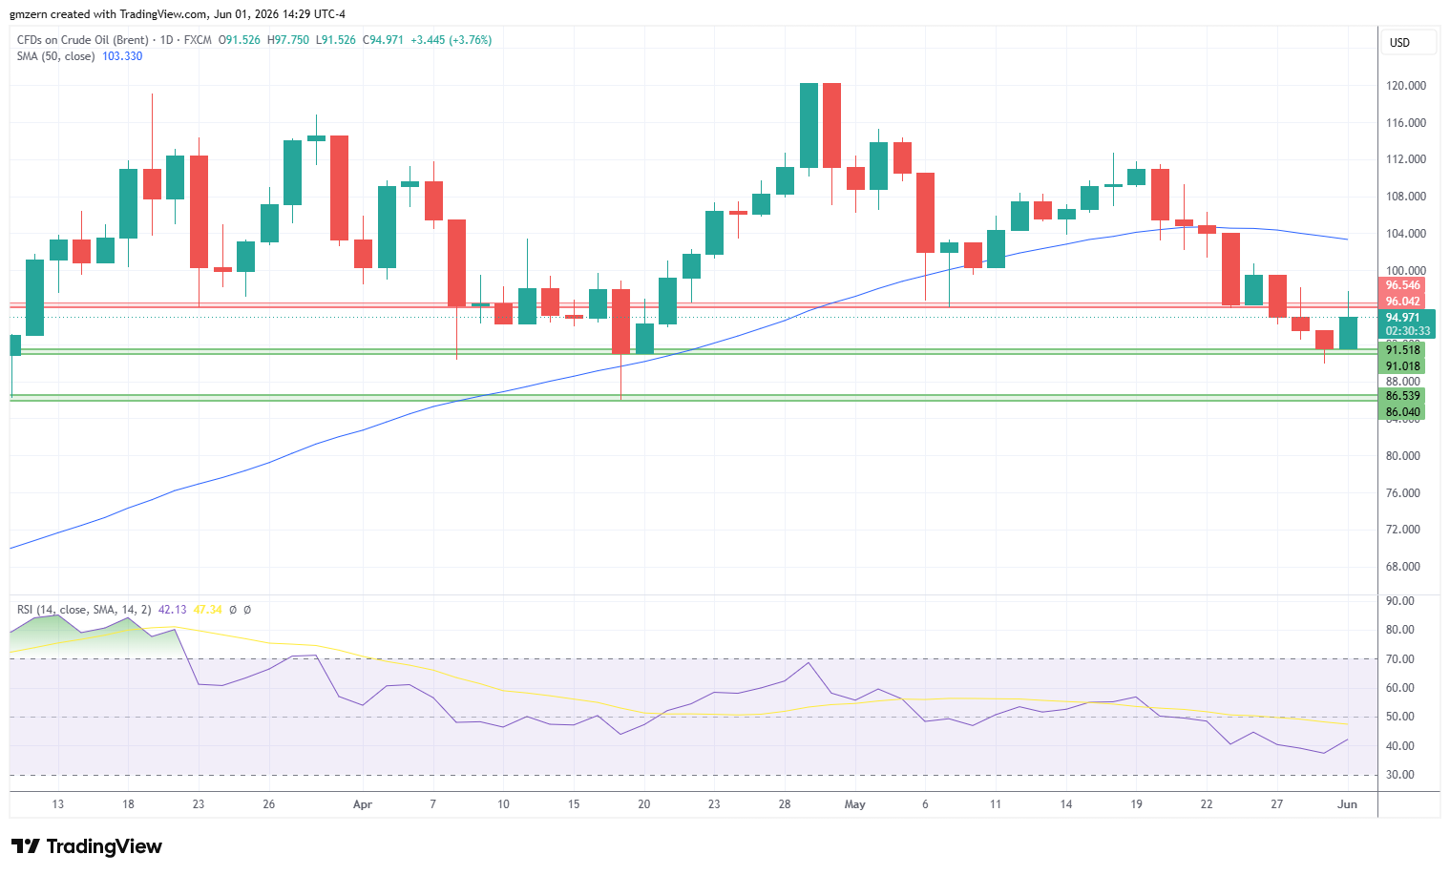This screenshot has height=875, width=1450.
Task: Click the green 91.018 price label
Action: pyautogui.click(x=1402, y=366)
